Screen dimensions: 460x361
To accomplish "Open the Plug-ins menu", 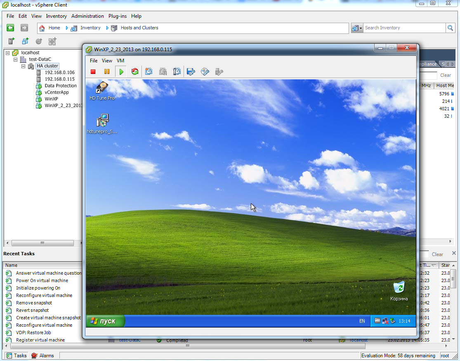I will (x=117, y=16).
